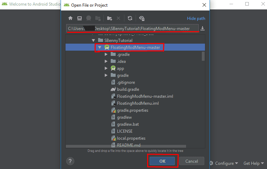This screenshot has height=169, width=267.
Task: Click the app module Android icon
Action: click(113, 68)
